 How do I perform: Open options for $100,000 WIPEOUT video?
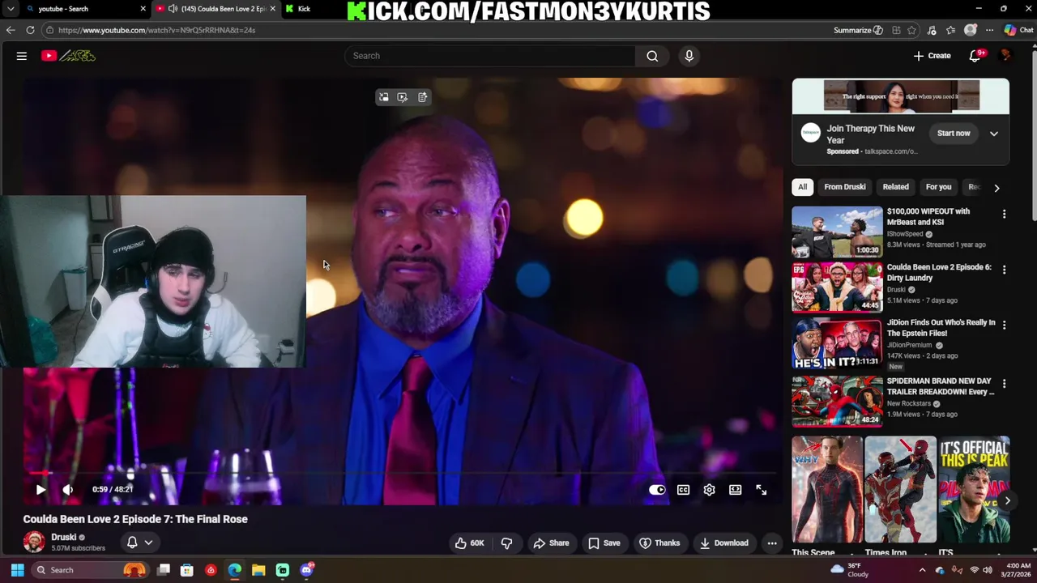pyautogui.click(x=1004, y=215)
